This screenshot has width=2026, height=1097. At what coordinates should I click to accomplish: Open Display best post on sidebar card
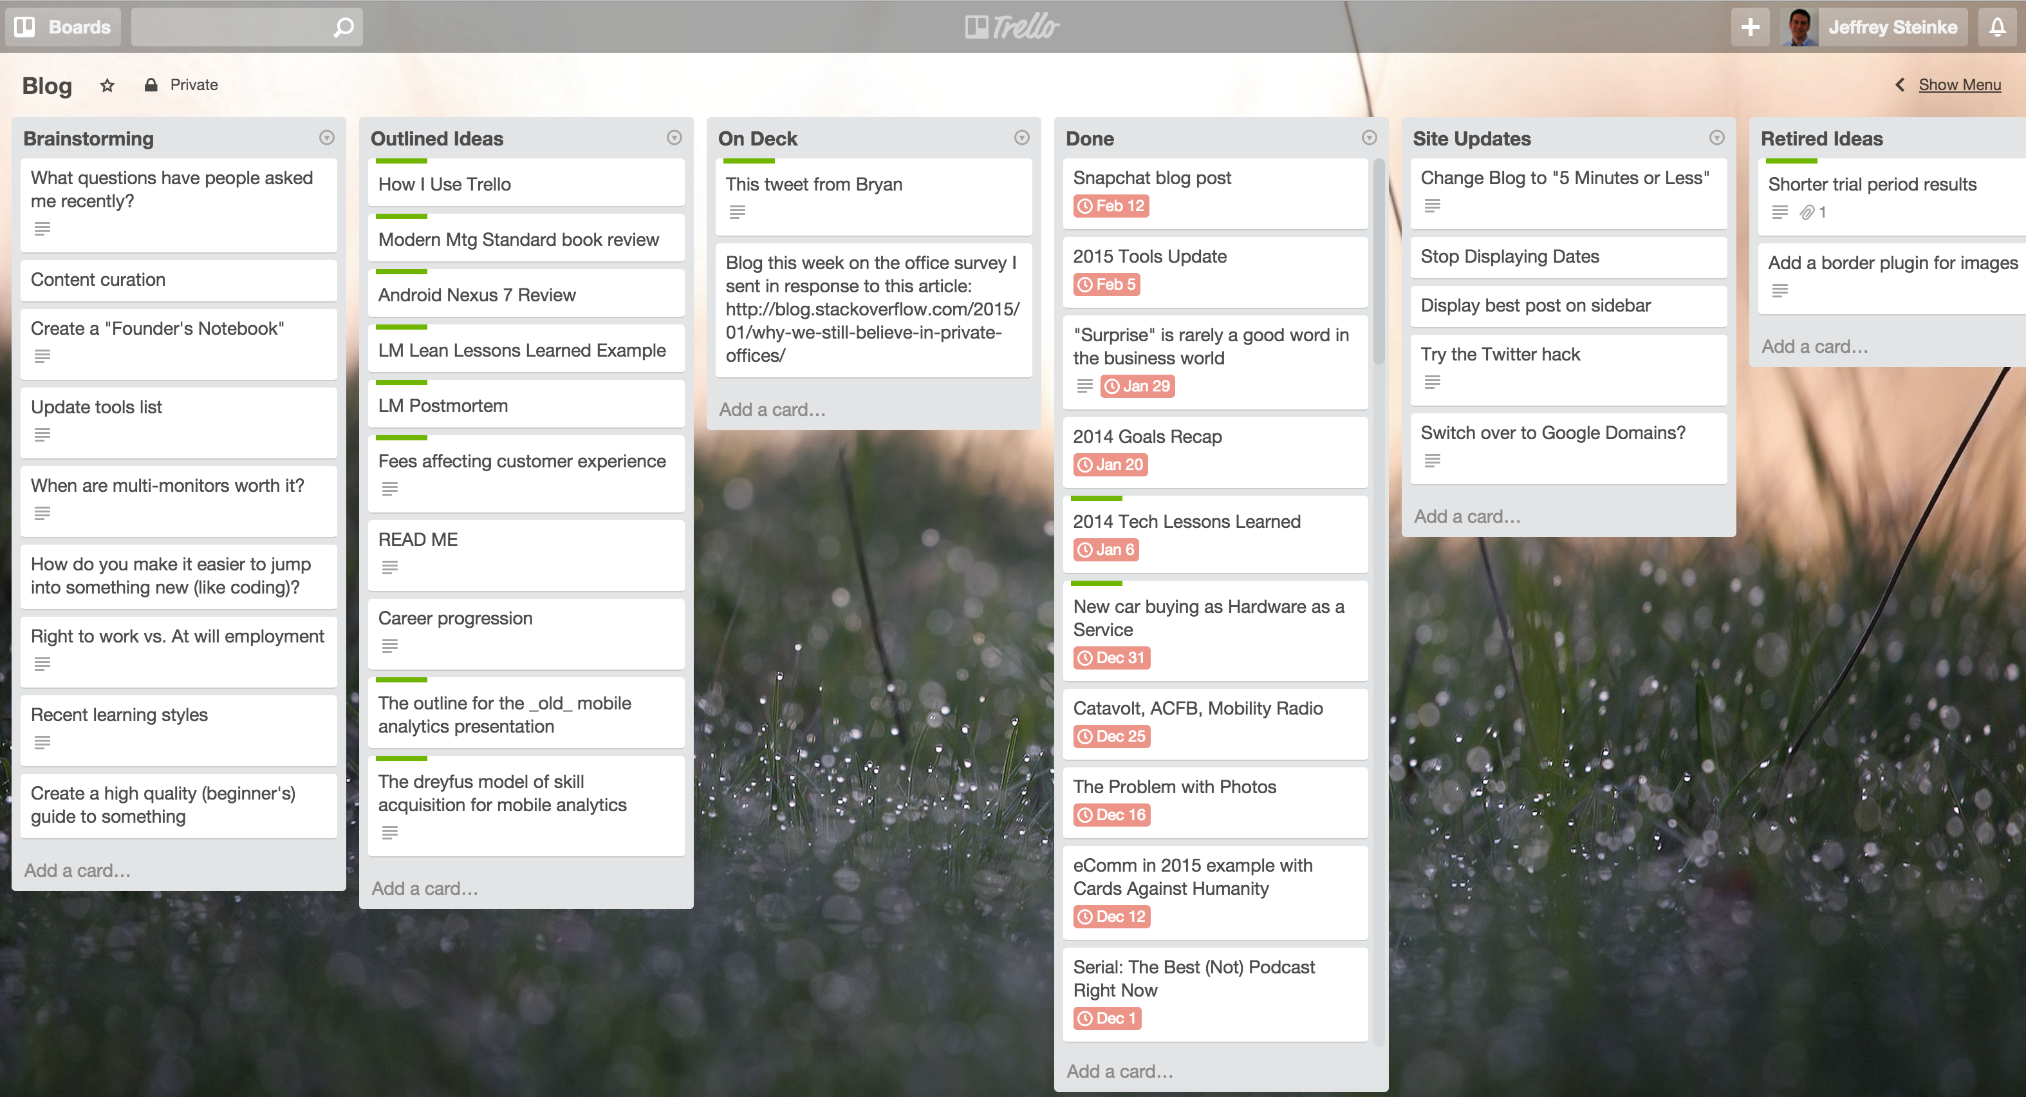(x=1568, y=306)
